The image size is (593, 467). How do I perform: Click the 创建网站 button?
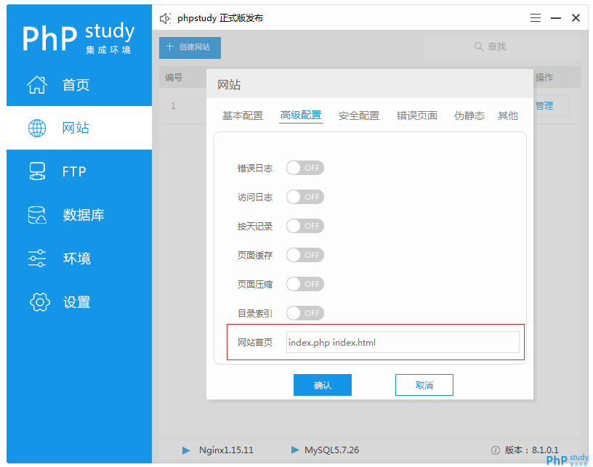190,48
